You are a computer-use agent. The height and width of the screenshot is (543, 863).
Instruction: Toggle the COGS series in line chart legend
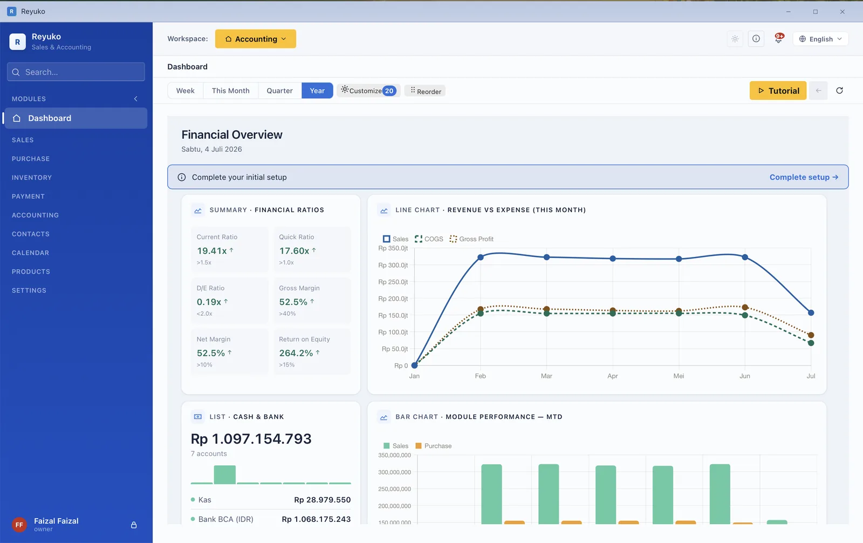tap(429, 239)
